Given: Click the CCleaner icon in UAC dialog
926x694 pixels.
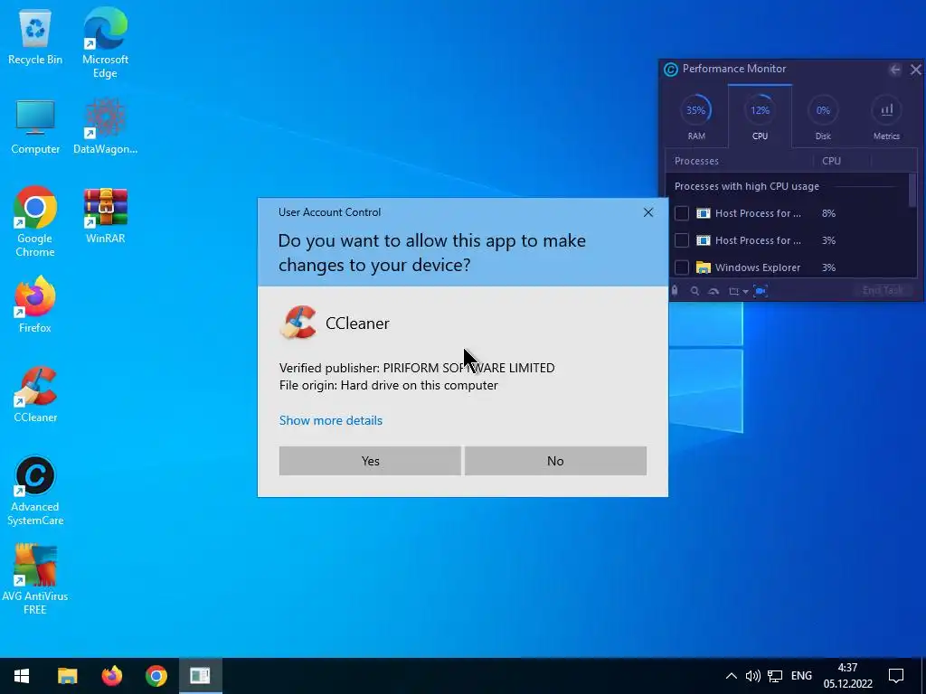Looking at the screenshot, I should pyautogui.click(x=298, y=323).
